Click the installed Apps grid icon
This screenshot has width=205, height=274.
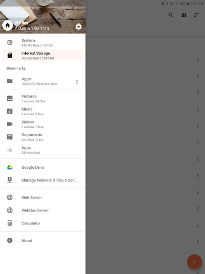10,150
